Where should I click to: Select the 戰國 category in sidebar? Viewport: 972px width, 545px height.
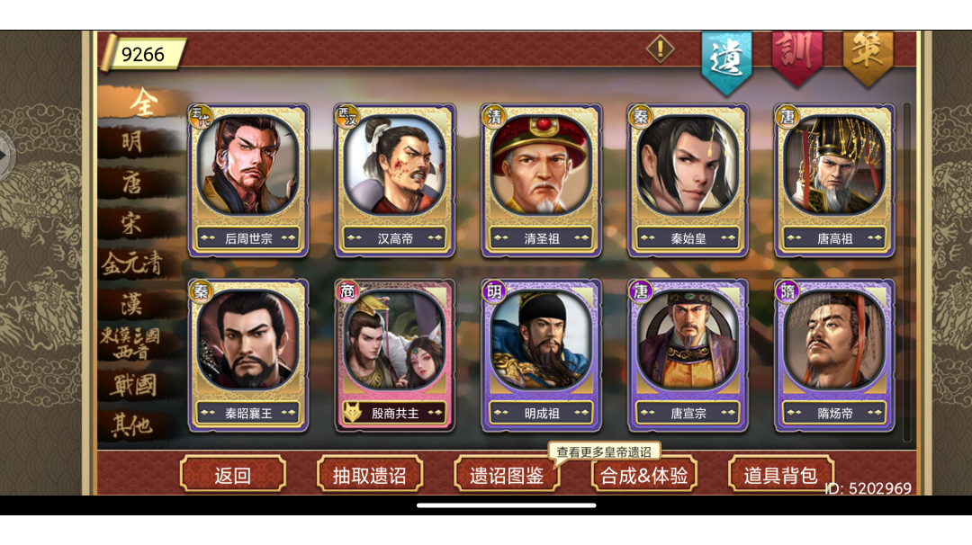point(133,385)
